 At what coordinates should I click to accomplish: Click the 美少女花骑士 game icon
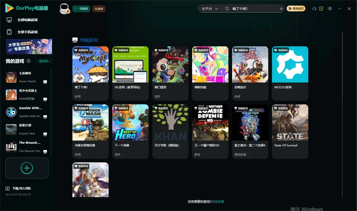11,94
